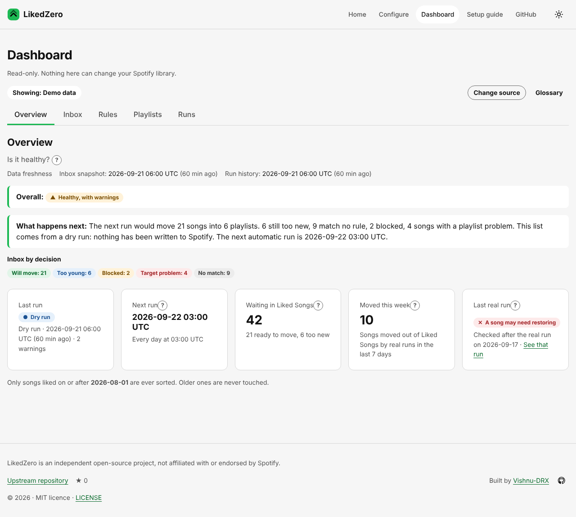Click the LikedZero brand name text
Screen dimensions: 576x517
click(43, 14)
